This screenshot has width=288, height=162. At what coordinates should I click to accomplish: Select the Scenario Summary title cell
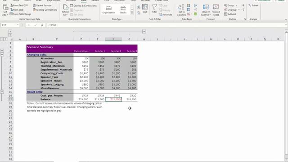tap(40, 47)
